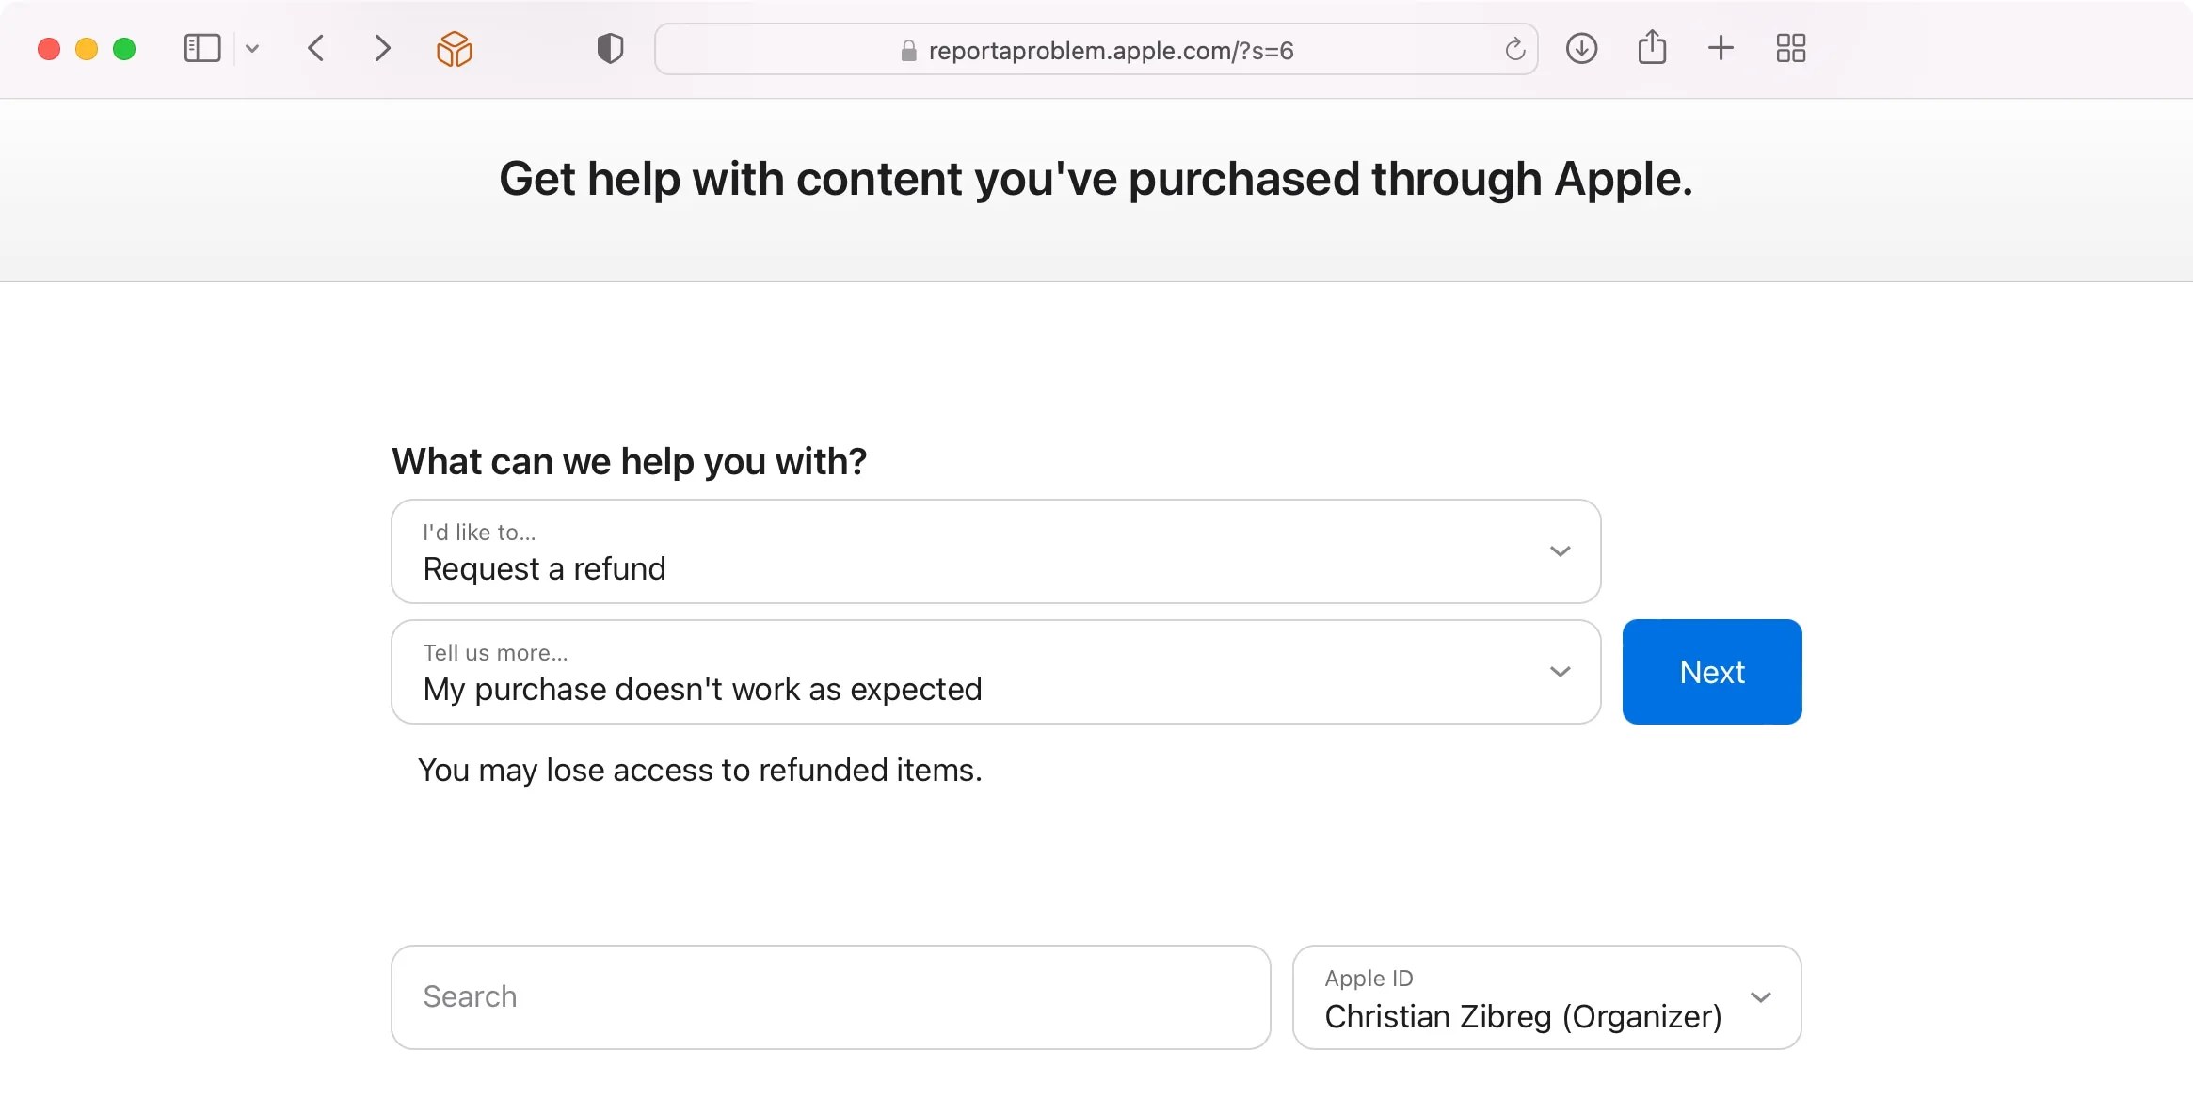
Task: Navigate forward to the next page
Action: pos(381,48)
